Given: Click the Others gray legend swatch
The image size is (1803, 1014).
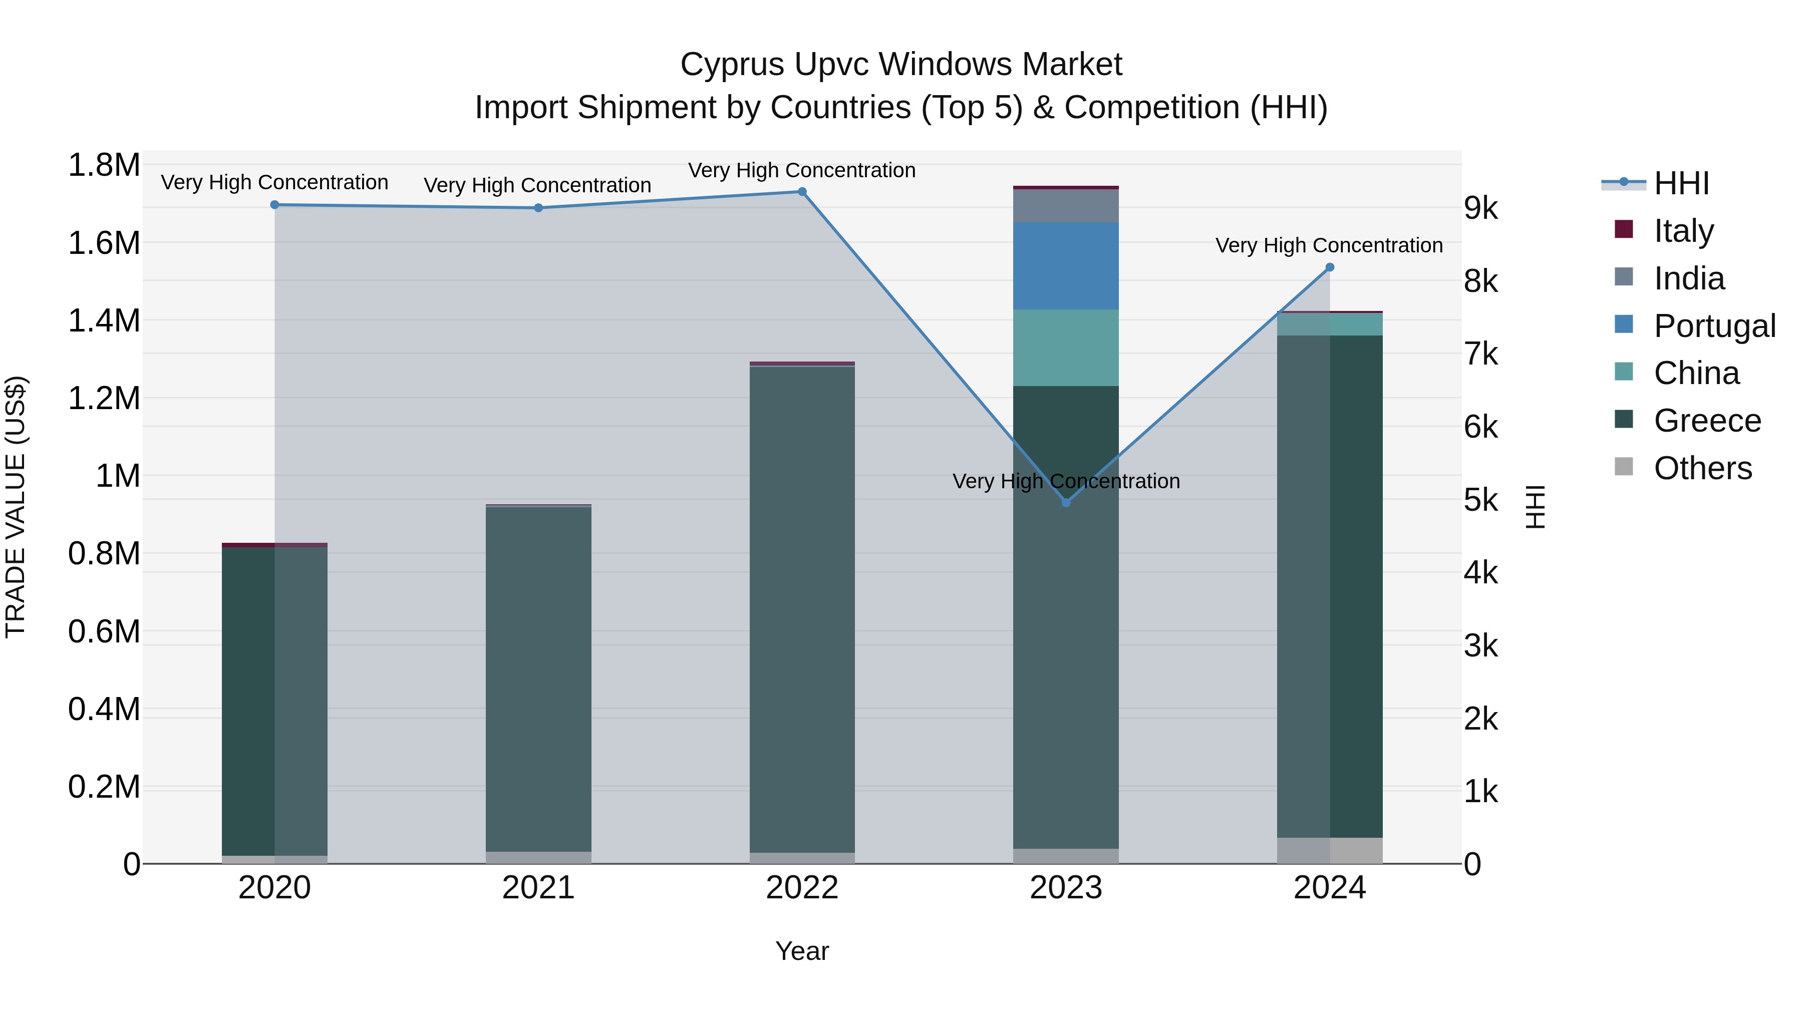Looking at the screenshot, I should (x=1623, y=467).
